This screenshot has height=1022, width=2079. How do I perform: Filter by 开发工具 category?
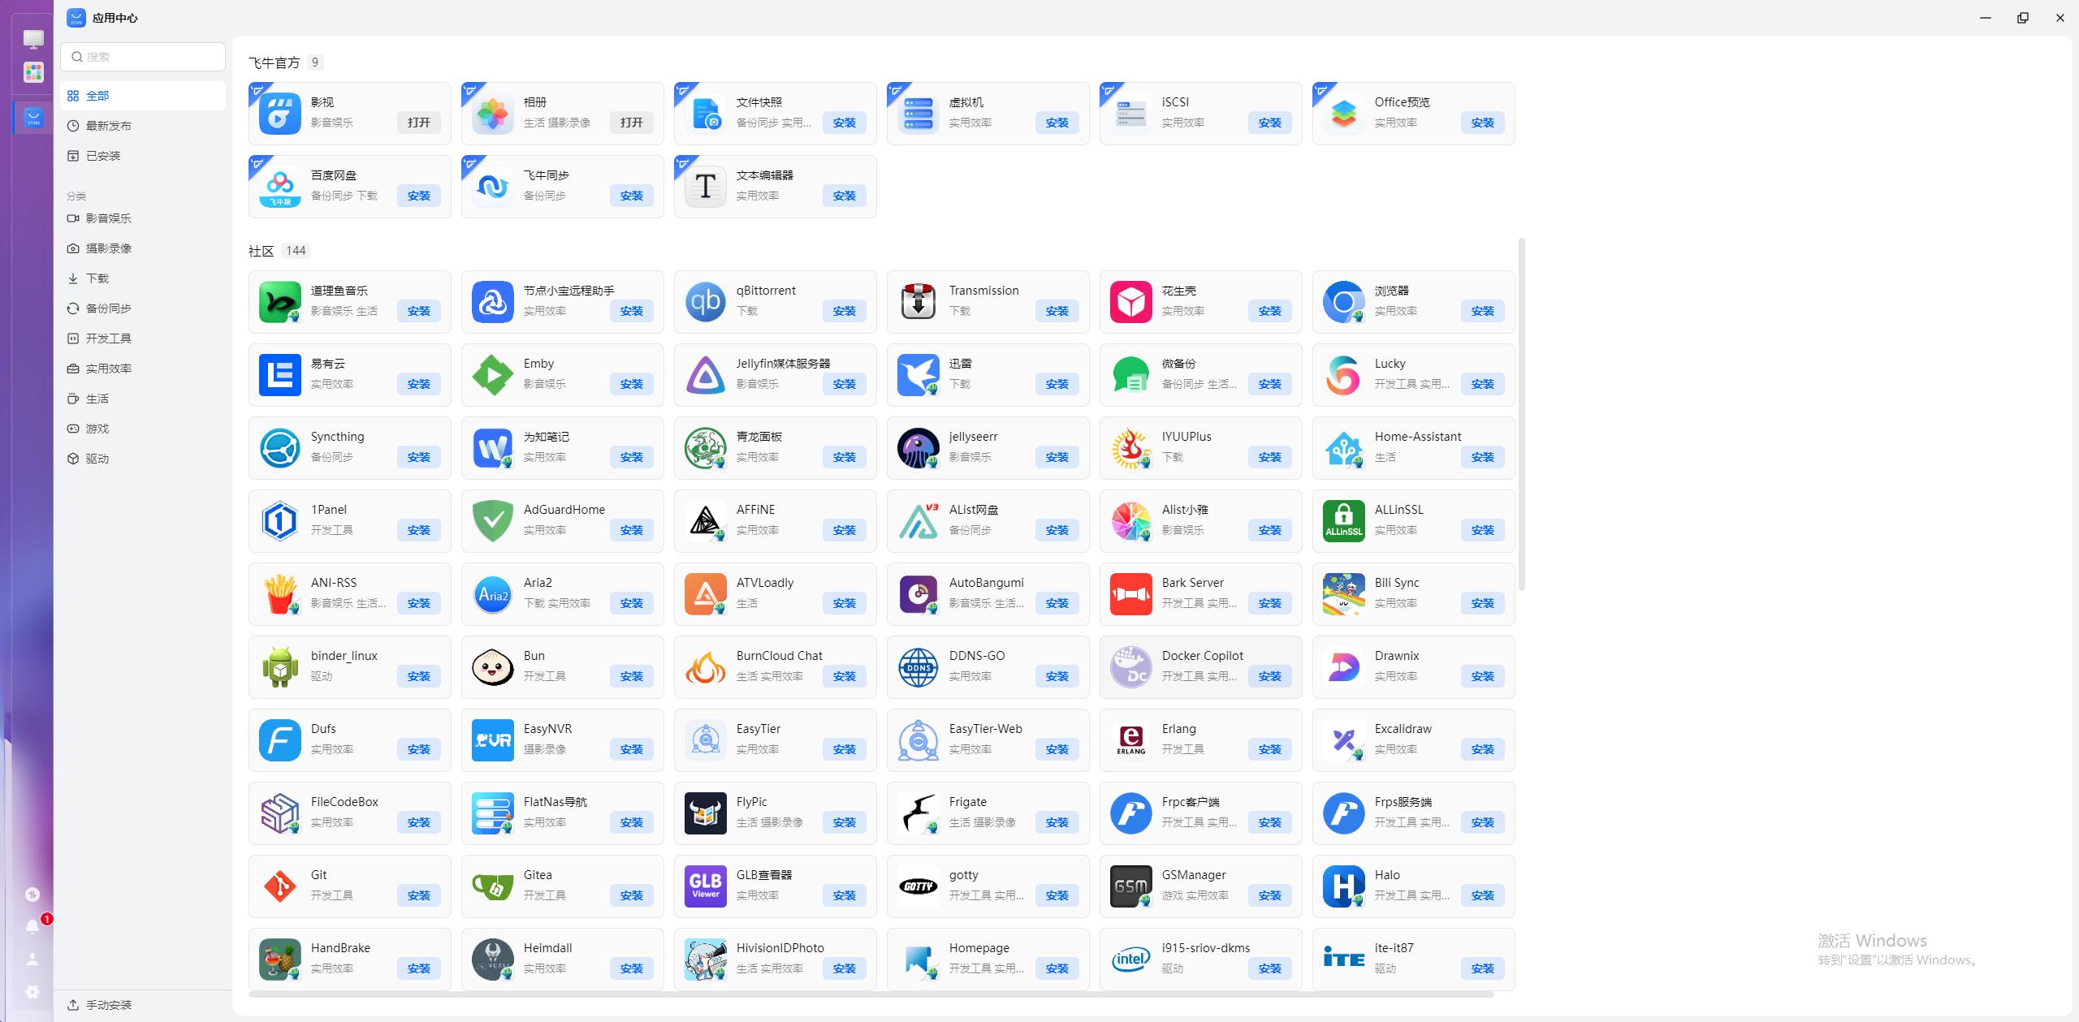pos(108,339)
